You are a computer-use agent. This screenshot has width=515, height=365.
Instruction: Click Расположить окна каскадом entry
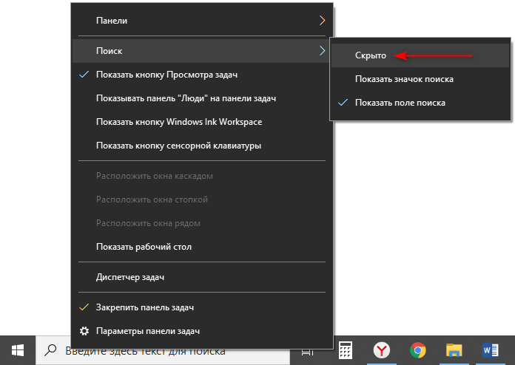tap(202, 176)
